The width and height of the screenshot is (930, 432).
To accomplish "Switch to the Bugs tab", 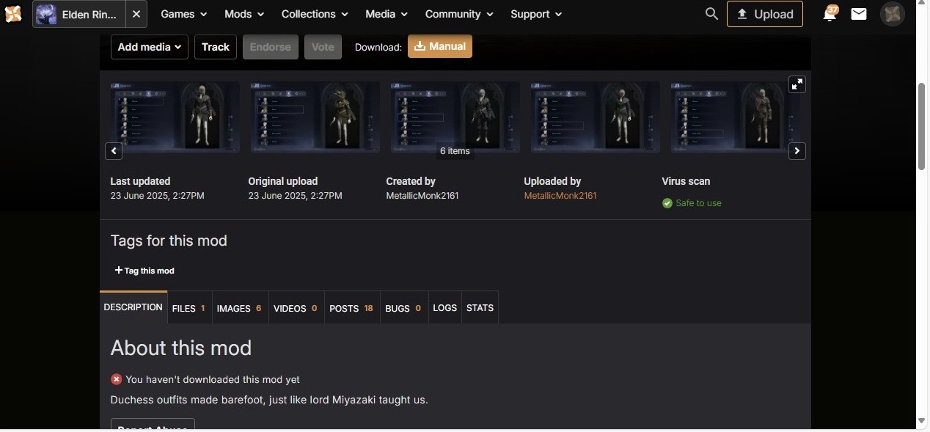I will (x=403, y=308).
